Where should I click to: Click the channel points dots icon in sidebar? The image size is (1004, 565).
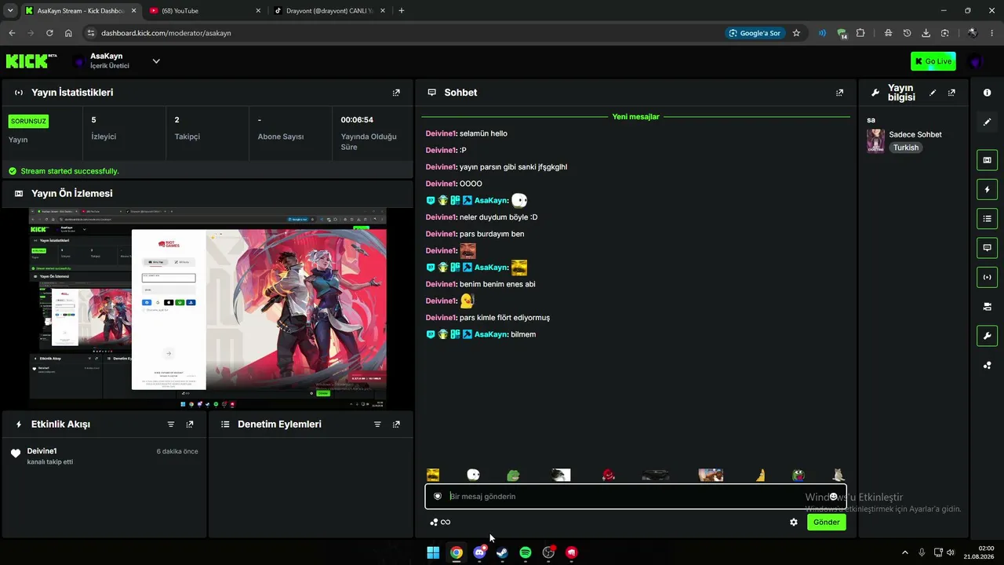pos(987,365)
